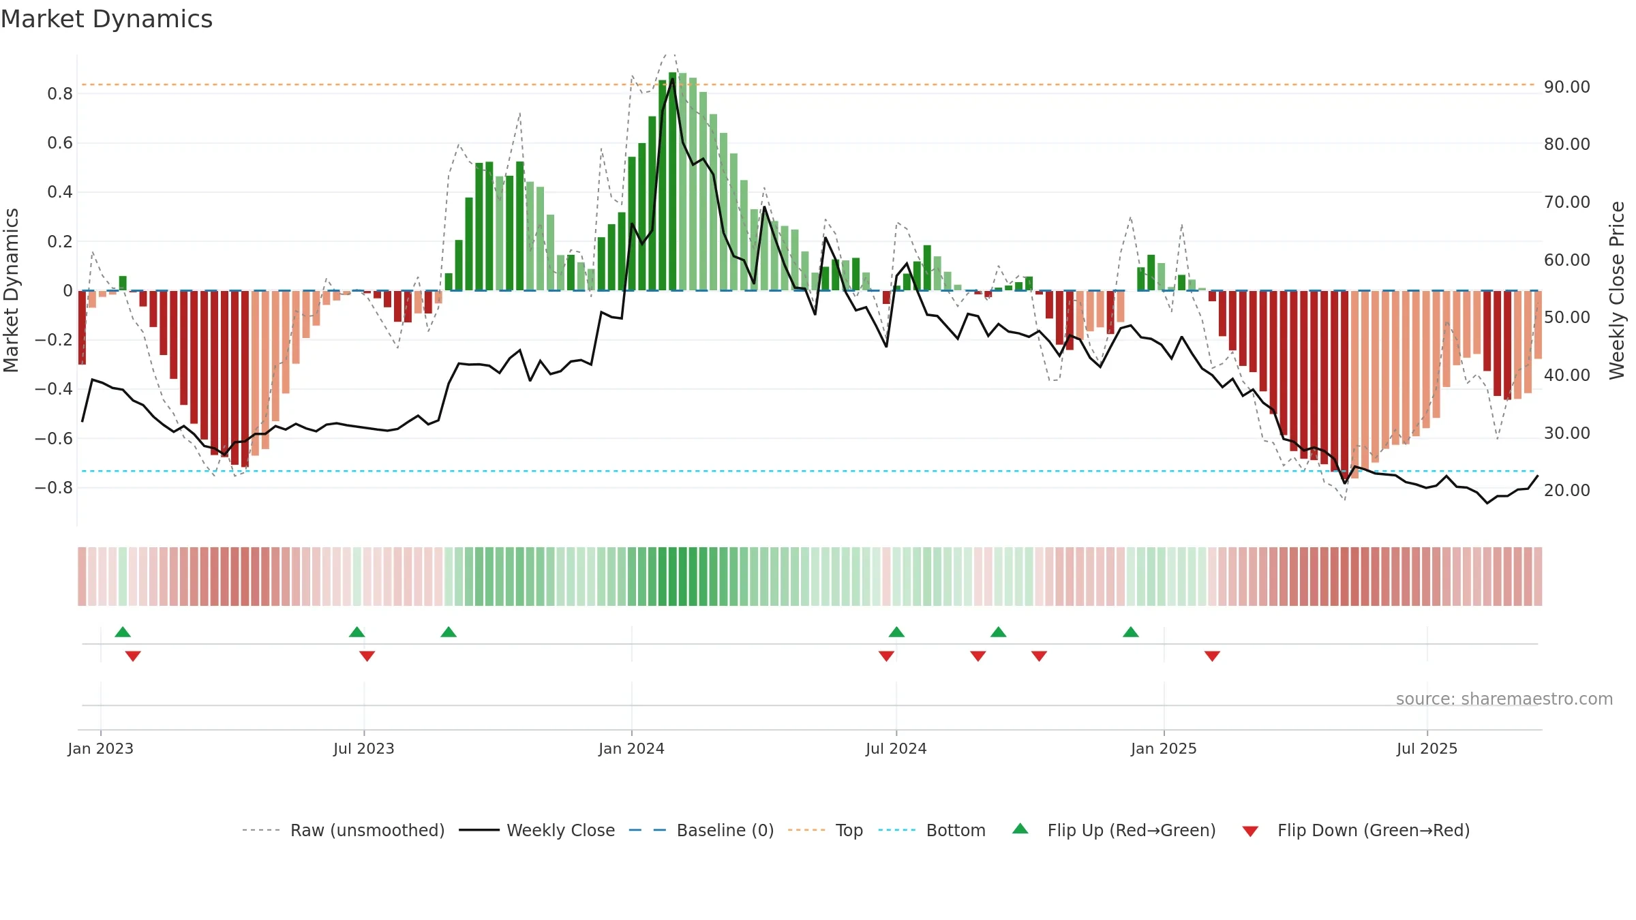The width and height of the screenshot is (1636, 920).
Task: Click the red flip-down triangle in late January 2023
Action: (x=133, y=656)
